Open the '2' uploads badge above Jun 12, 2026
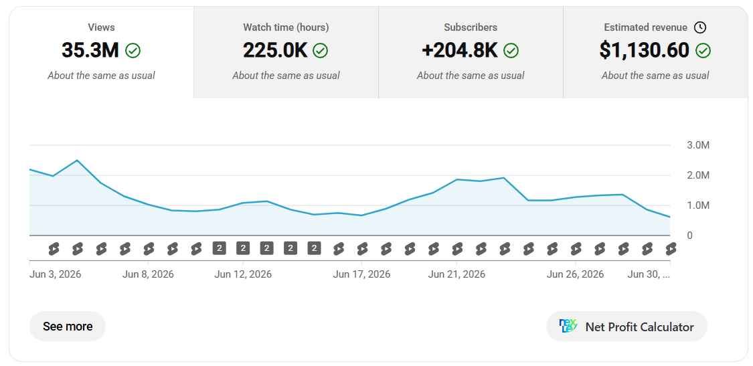This screenshot has width=753, height=366. [x=243, y=248]
